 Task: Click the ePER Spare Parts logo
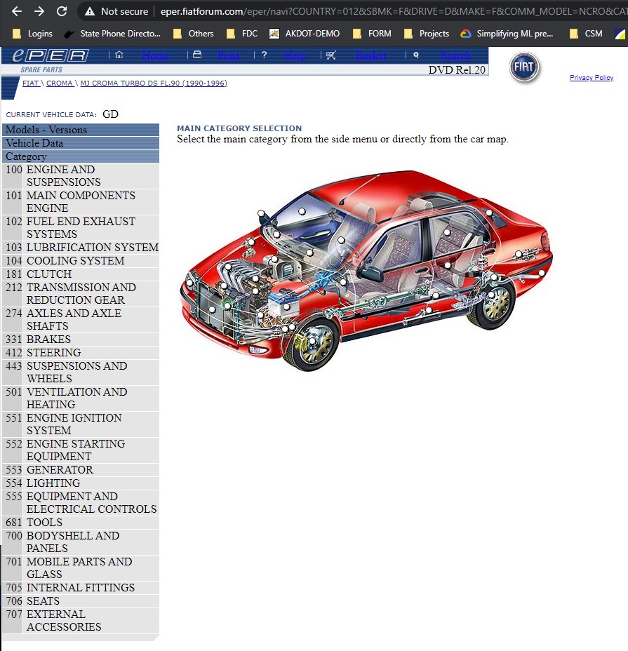51,60
